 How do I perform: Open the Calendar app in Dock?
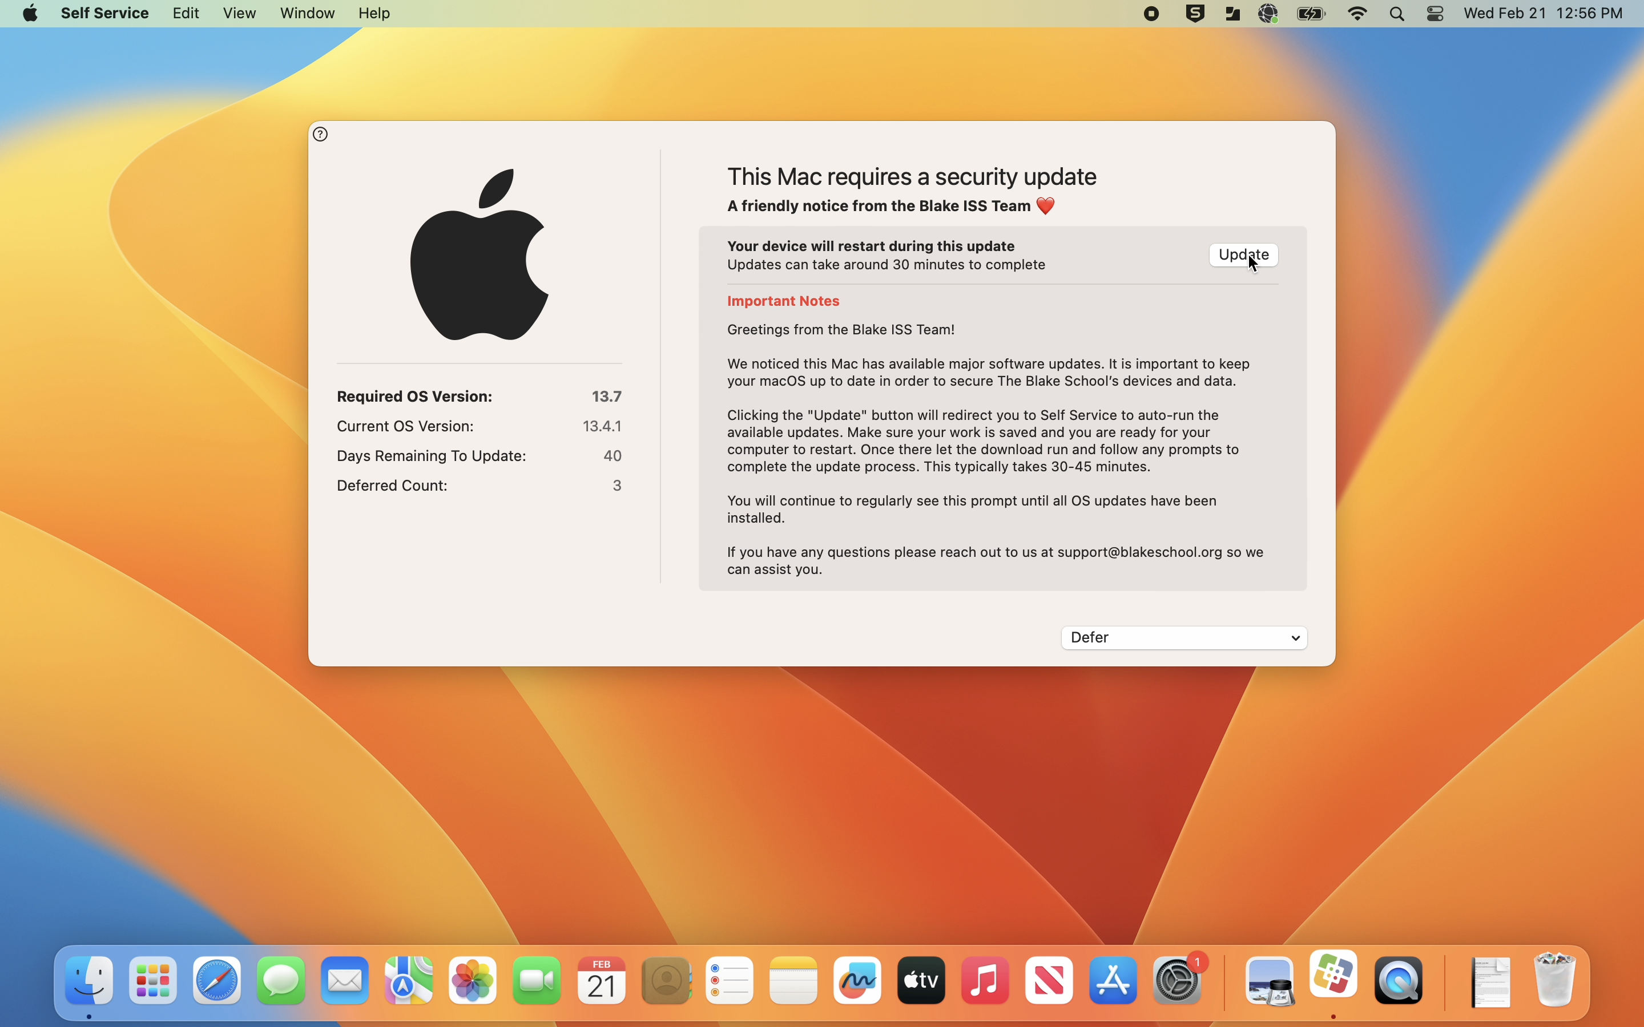coord(601,981)
